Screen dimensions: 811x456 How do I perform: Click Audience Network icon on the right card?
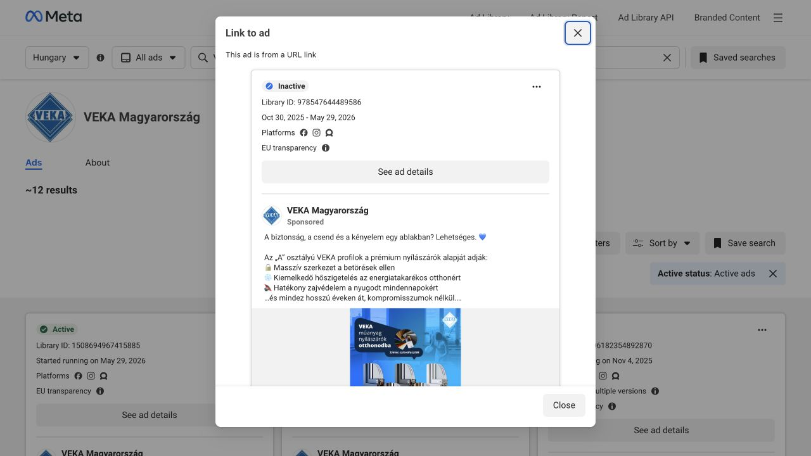(615, 376)
